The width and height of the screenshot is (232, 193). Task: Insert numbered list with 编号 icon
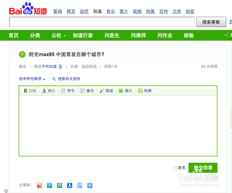pyautogui.click(x=83, y=91)
